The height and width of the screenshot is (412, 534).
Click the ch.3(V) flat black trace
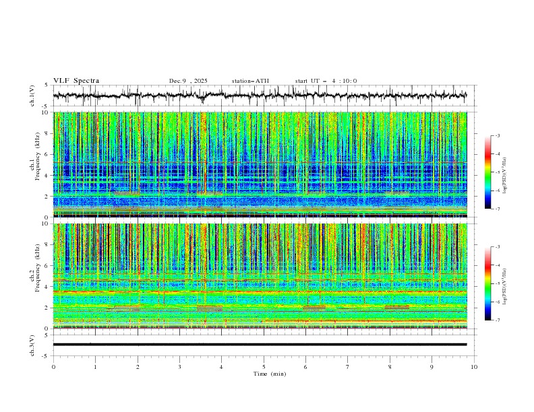(x=260, y=344)
